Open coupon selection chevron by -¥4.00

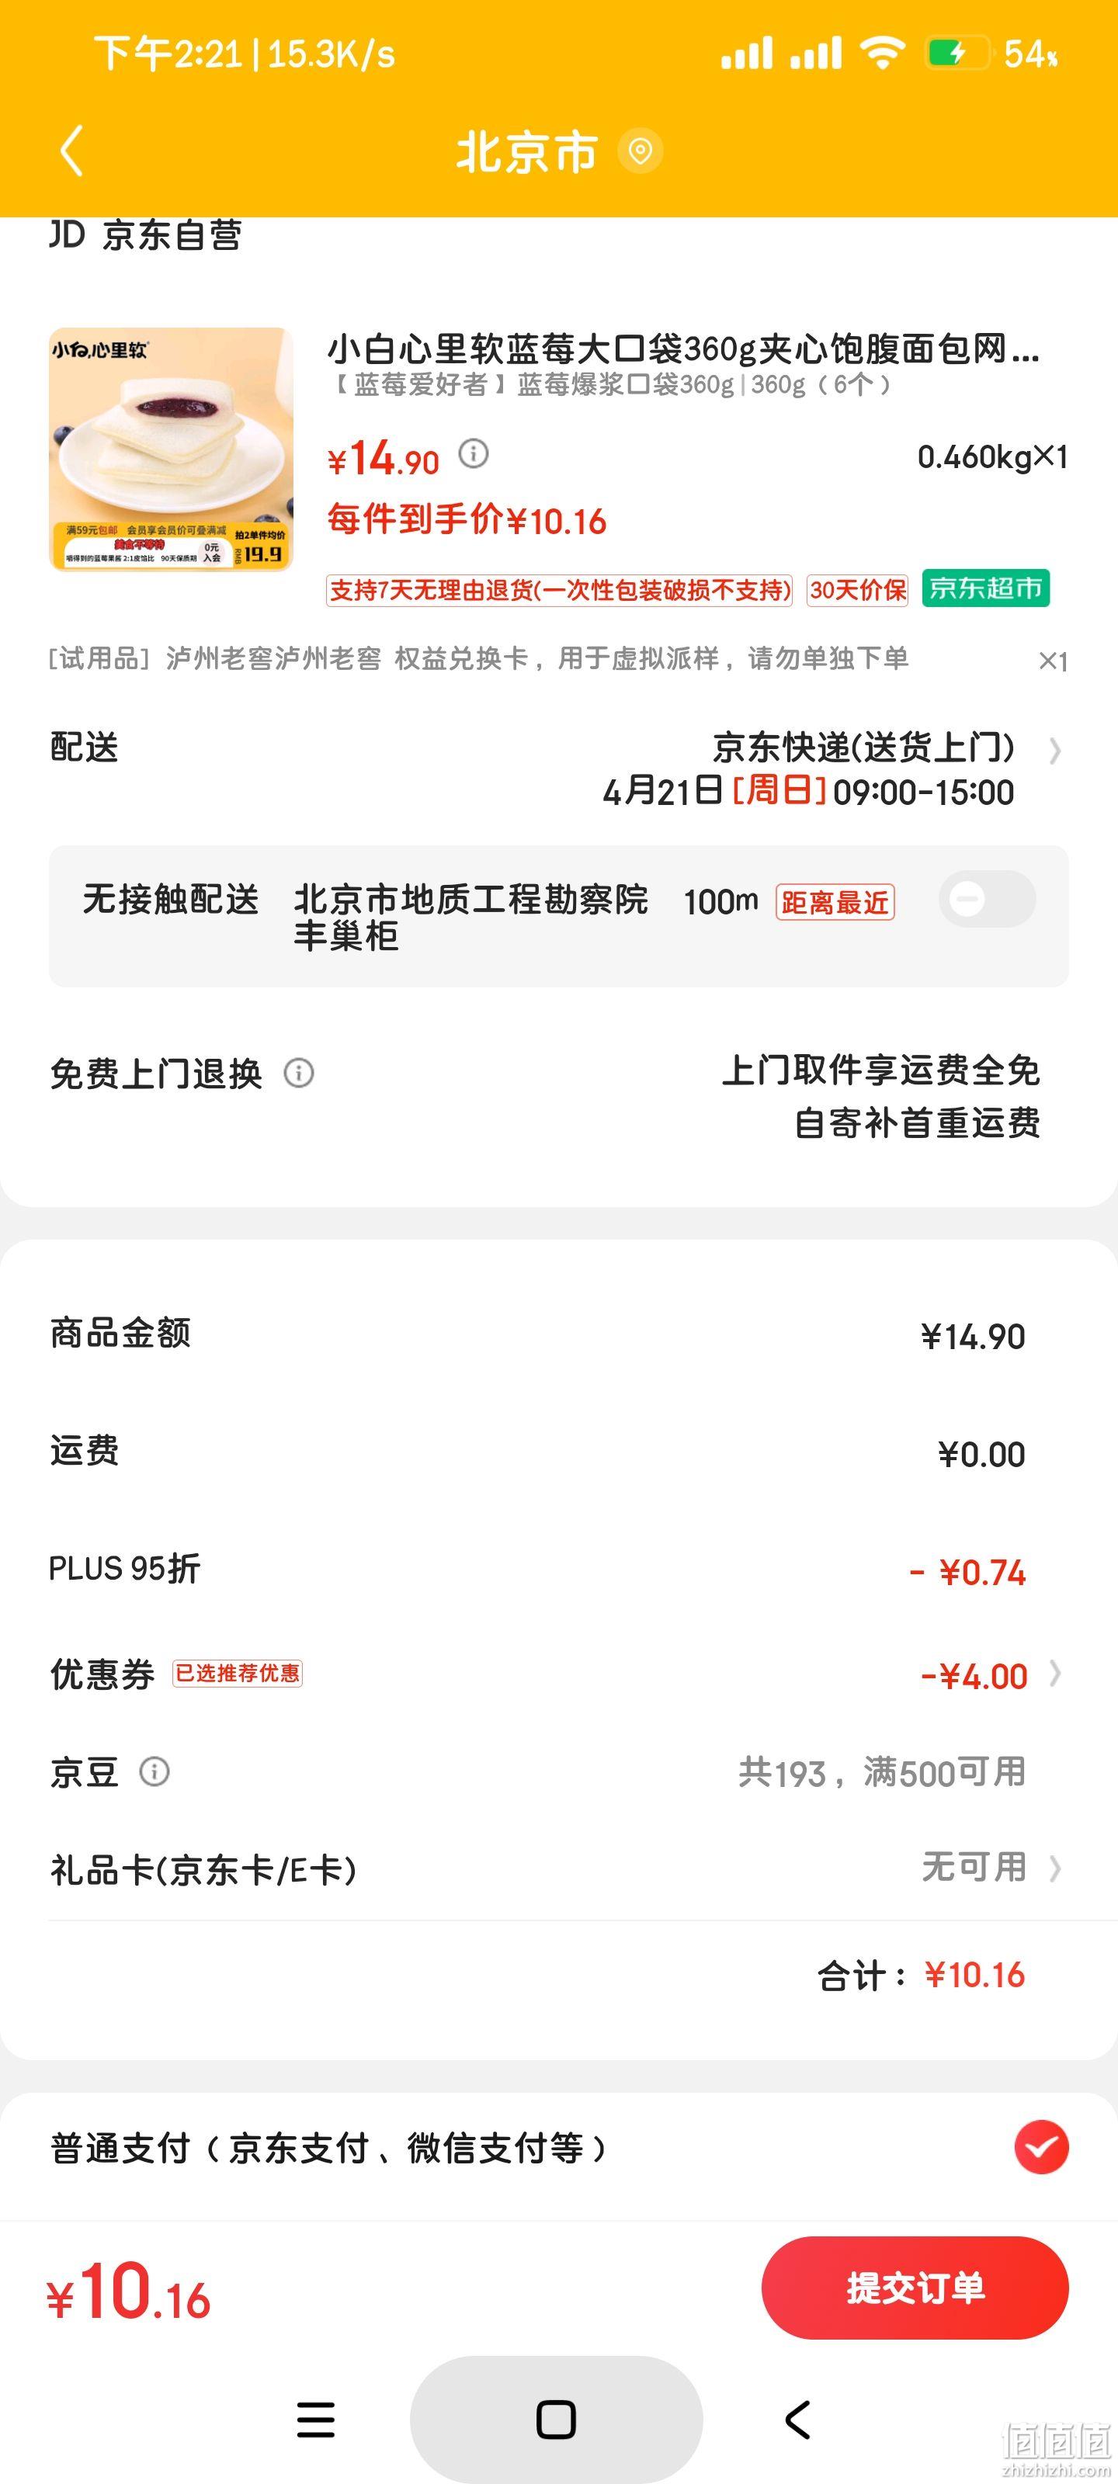click(x=1055, y=1673)
